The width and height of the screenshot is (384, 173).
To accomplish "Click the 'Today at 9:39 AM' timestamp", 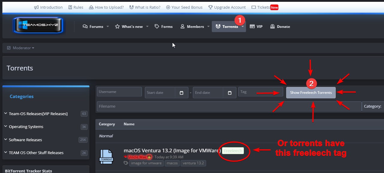I will pos(169,157).
